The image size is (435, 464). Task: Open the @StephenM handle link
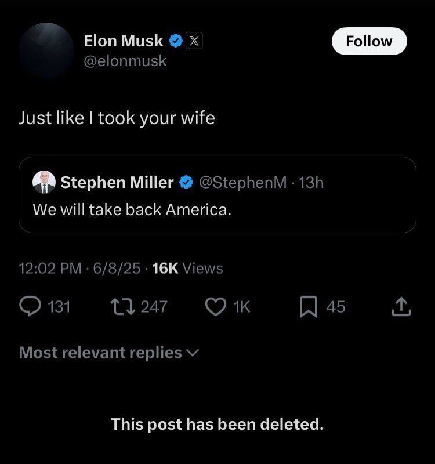click(242, 183)
